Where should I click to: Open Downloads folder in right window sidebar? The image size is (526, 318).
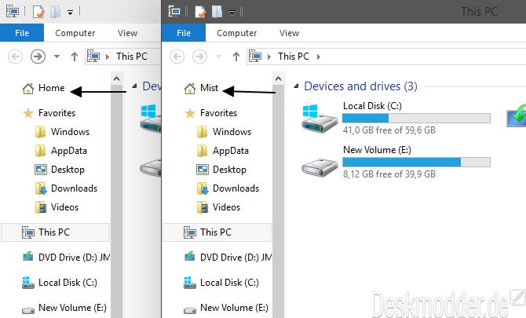(228, 188)
